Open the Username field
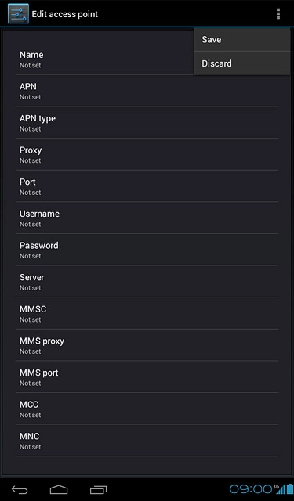The width and height of the screenshot is (294, 501). (x=147, y=218)
